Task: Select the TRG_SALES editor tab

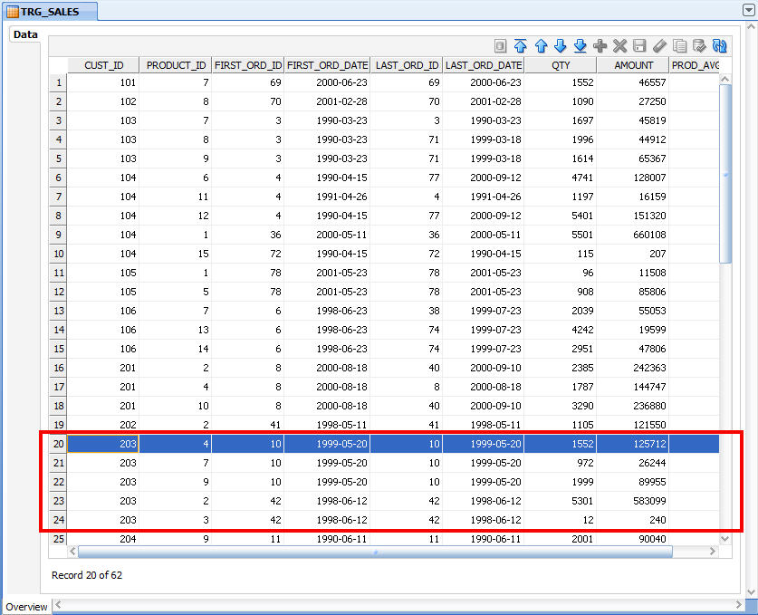Action: (49, 11)
